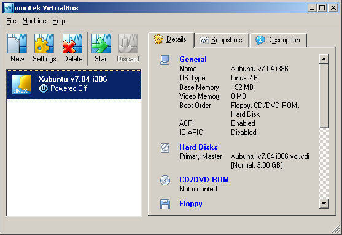Click the Not mounted CD/DVD status text

pyautogui.click(x=198, y=189)
